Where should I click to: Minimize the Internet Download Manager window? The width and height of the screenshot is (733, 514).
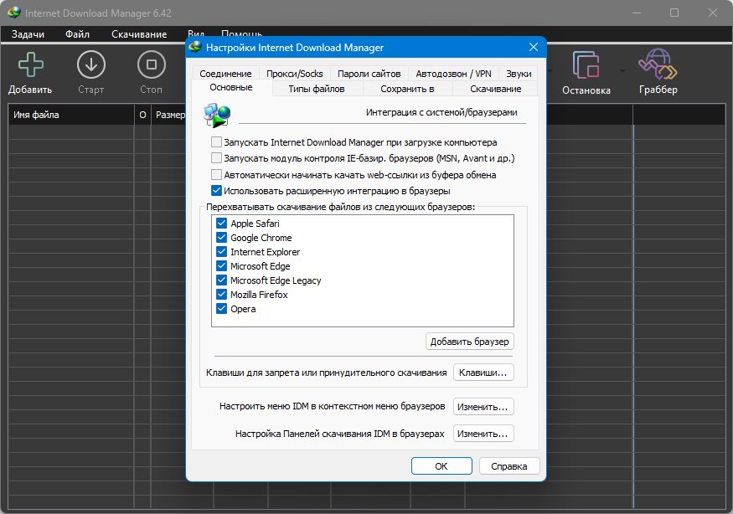(x=636, y=13)
